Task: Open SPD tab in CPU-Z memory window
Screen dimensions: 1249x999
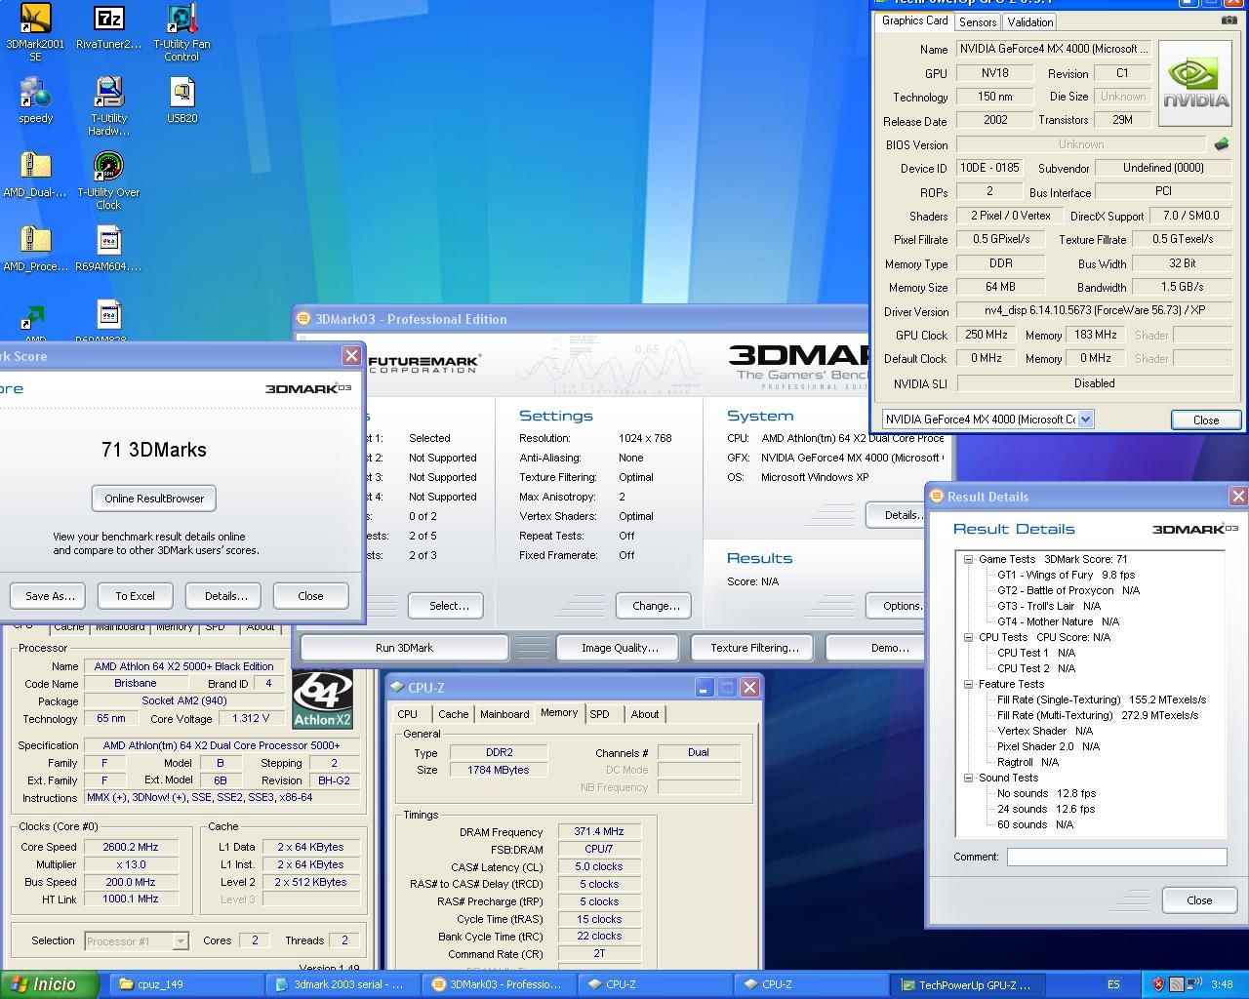Action: click(x=600, y=714)
